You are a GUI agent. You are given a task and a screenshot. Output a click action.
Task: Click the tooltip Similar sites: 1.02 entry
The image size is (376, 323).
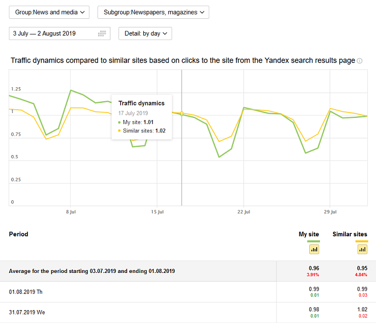(x=142, y=131)
